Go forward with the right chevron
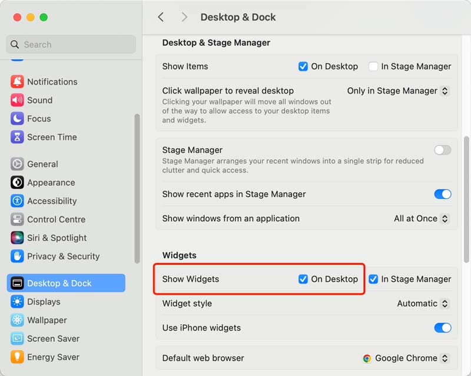Screen dimensions: 471x376 [184, 17]
